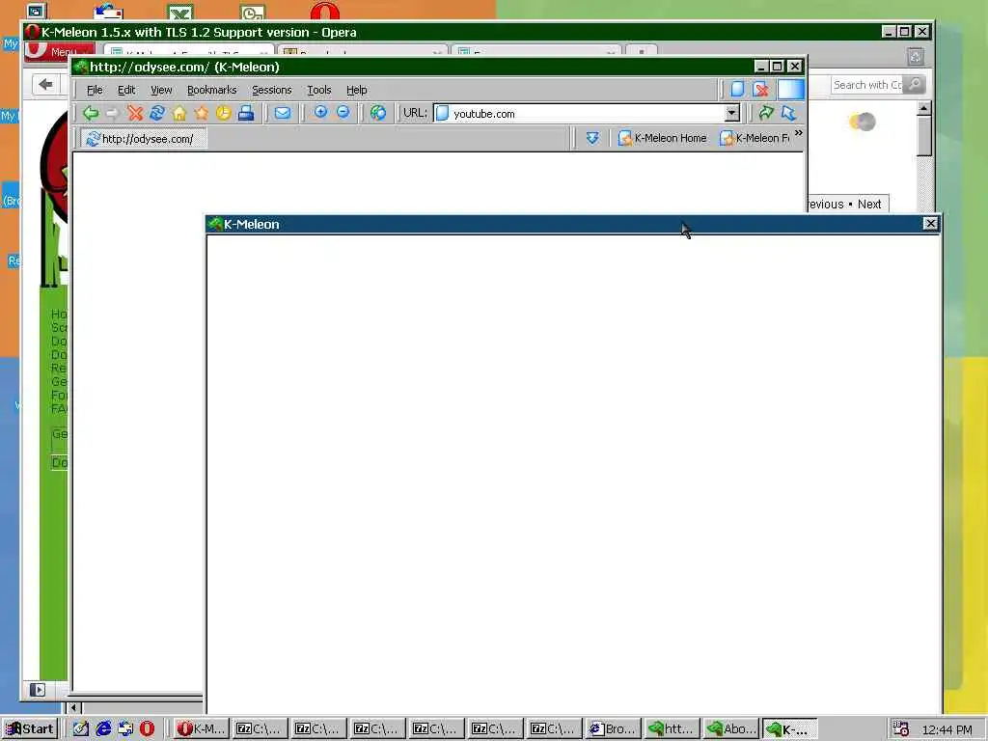This screenshot has width=988, height=741.
Task: Open new tab icon in K-Meleon menu bar
Action: [x=737, y=90]
